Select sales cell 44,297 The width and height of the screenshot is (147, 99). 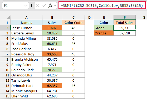52,75
